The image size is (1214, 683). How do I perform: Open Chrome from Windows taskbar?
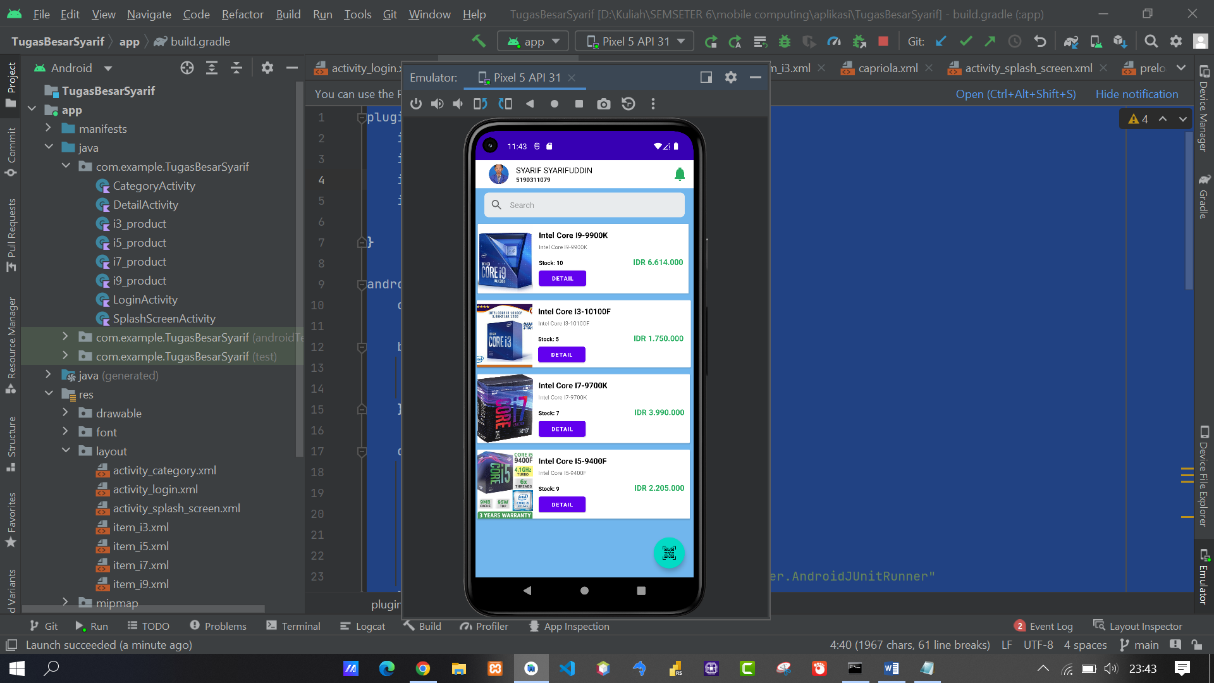[423, 668]
